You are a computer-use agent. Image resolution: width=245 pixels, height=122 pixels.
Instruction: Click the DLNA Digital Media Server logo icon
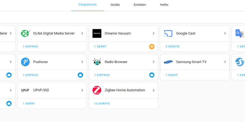[x=25, y=34]
